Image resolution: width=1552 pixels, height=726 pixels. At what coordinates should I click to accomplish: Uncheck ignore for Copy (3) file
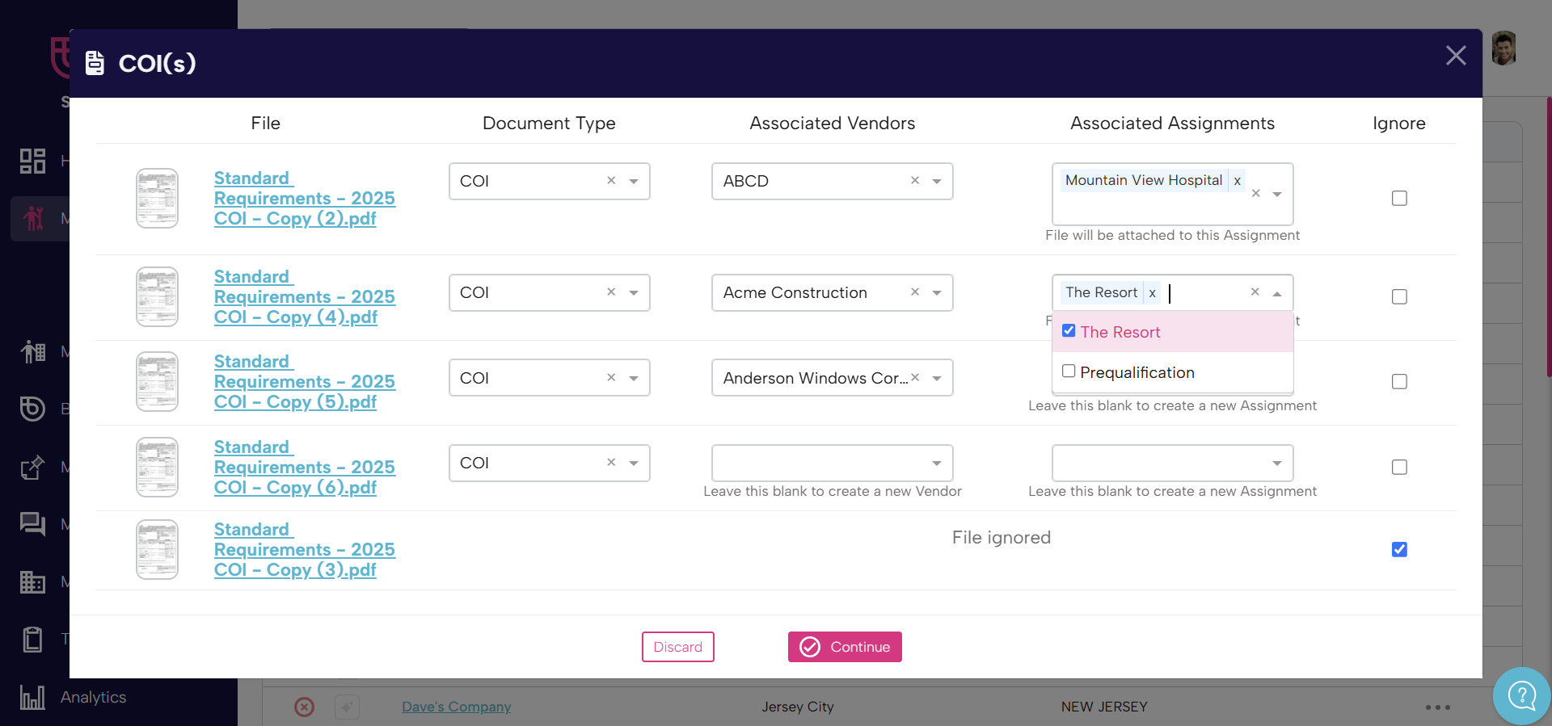pyautogui.click(x=1399, y=550)
